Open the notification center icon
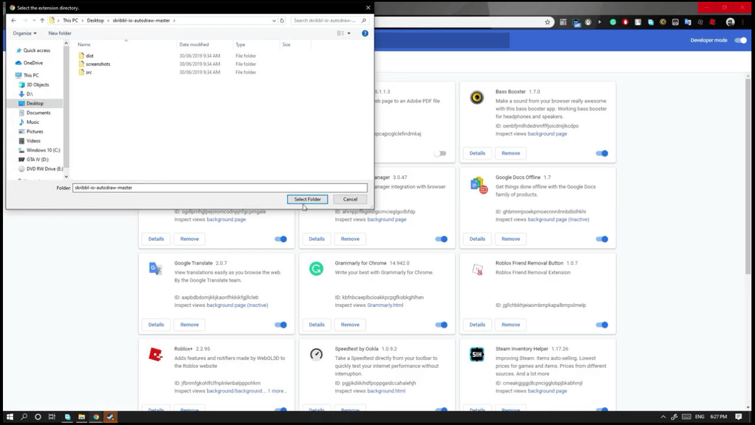 coord(738,417)
